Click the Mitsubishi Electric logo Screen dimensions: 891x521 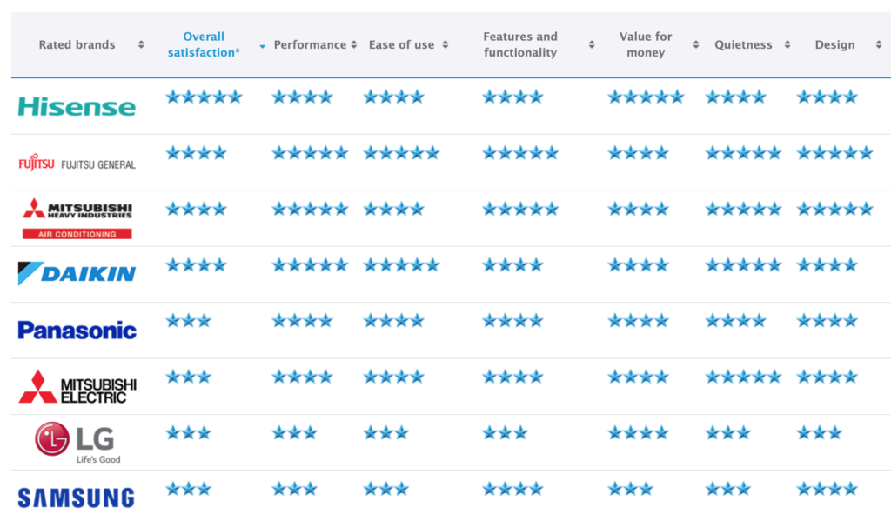[77, 386]
